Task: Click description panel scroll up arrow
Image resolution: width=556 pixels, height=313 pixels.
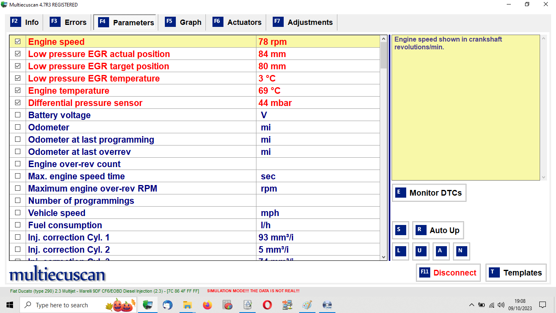Action: pyautogui.click(x=544, y=39)
